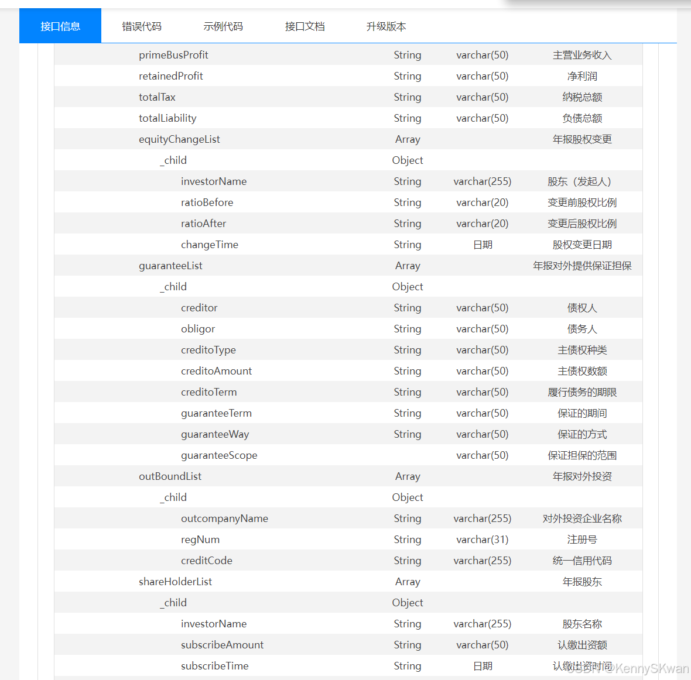The height and width of the screenshot is (680, 691).
Task: Click the 变更前股权比例 description
Action: coord(581,202)
